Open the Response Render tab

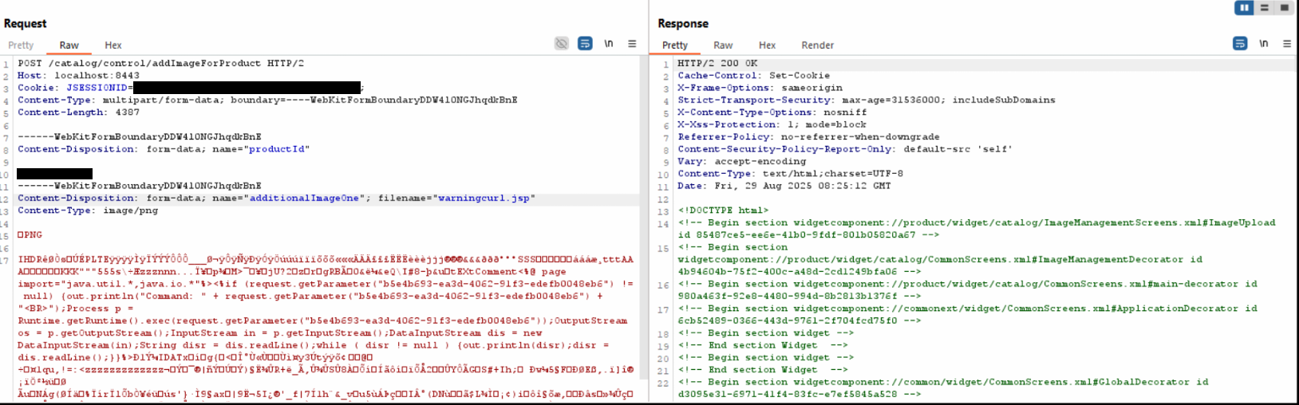pos(818,45)
